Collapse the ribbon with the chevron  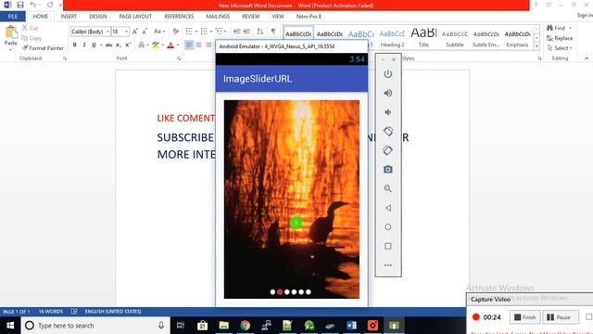tap(587, 58)
